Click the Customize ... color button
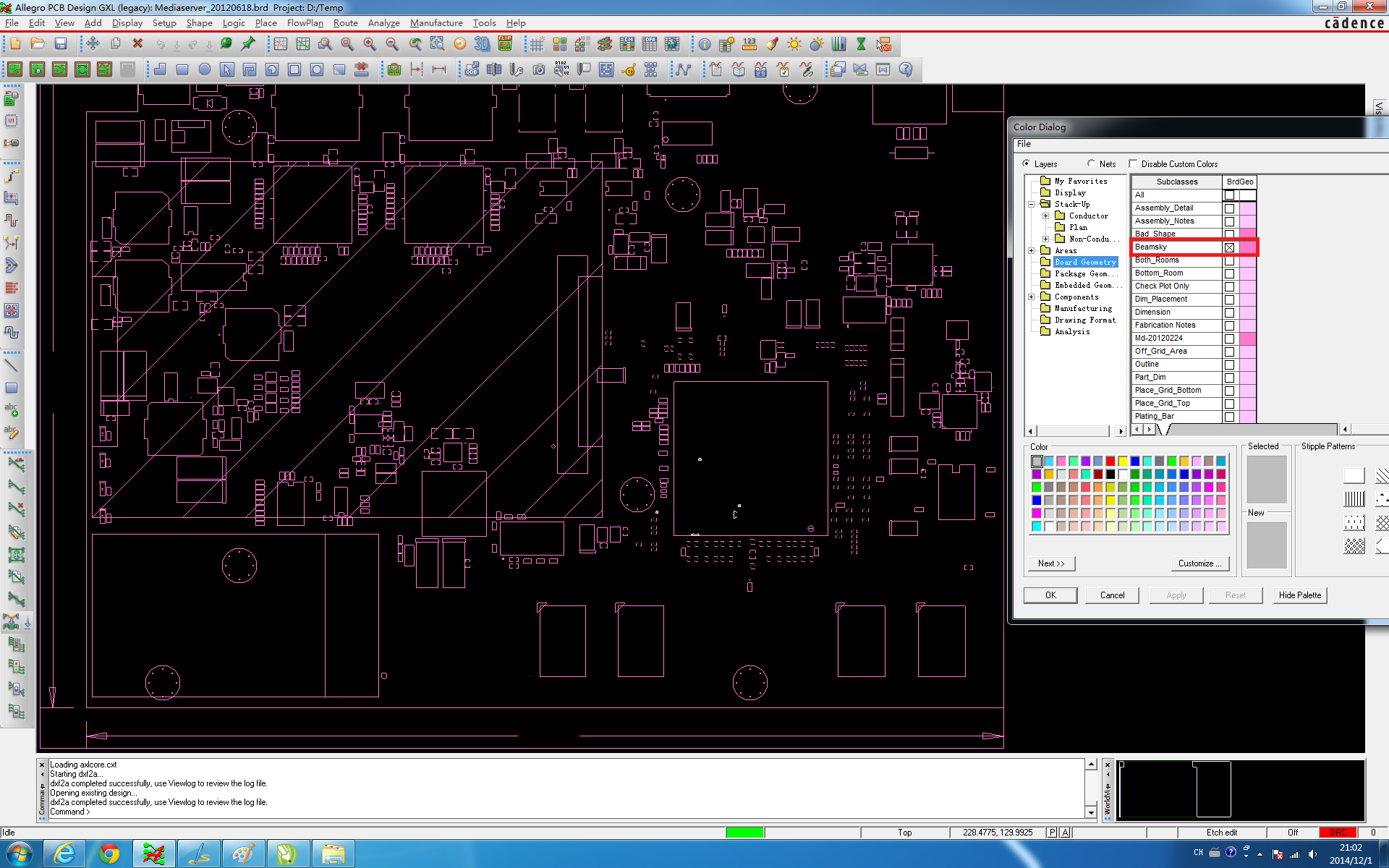1389x868 pixels. pyautogui.click(x=1199, y=563)
